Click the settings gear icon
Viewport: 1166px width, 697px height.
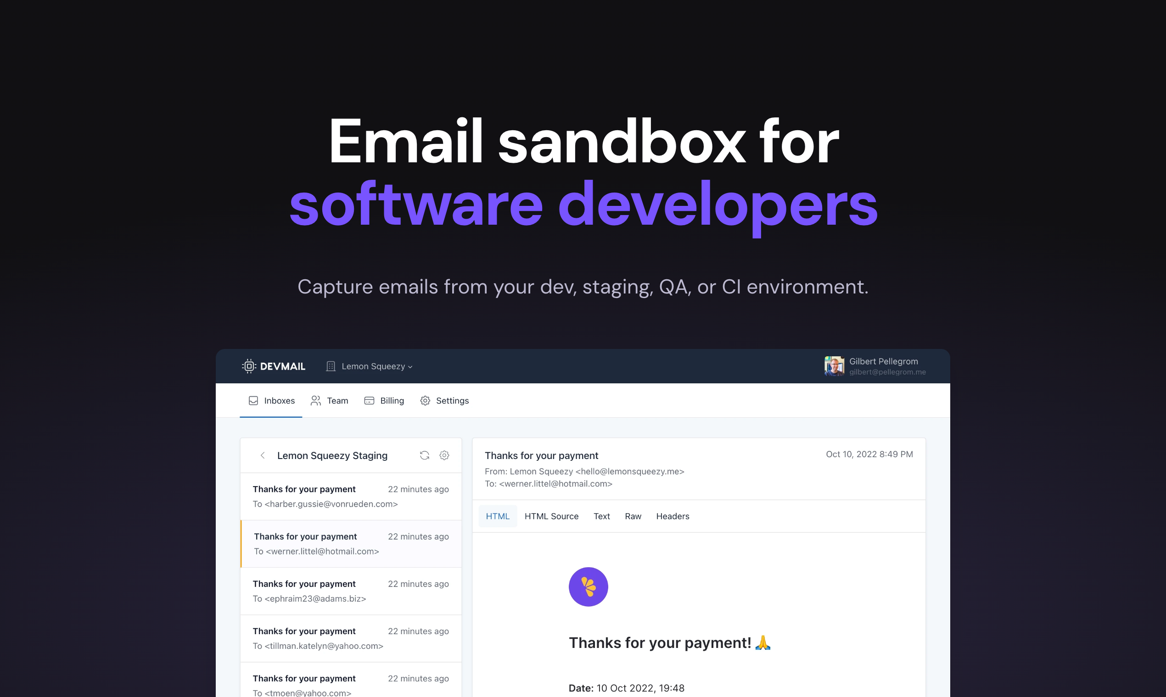coord(425,400)
